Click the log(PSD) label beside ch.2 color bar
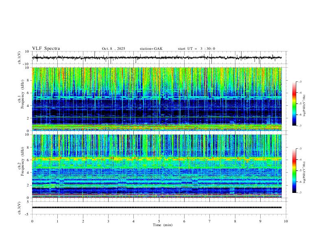The height and width of the screenshot is (248, 322). [x=305, y=172]
